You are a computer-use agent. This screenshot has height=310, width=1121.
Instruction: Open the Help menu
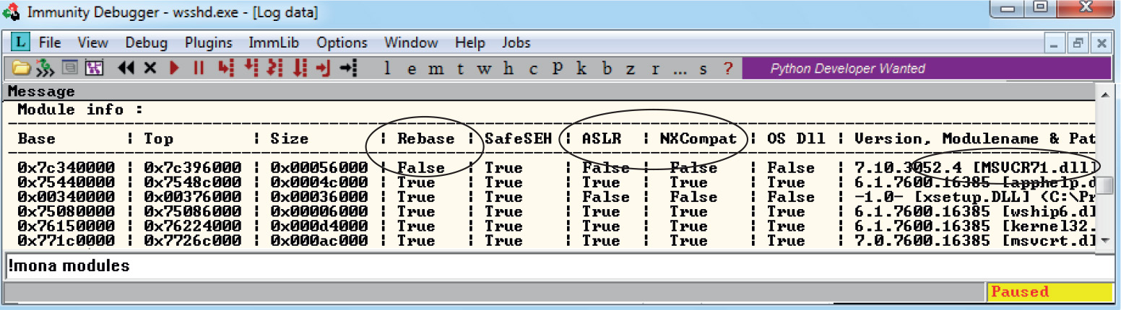click(x=470, y=43)
